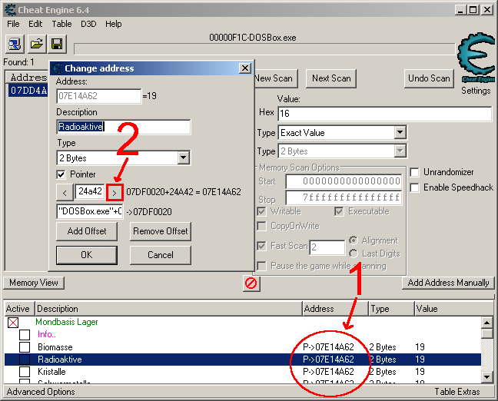This screenshot has width=498, height=401.
Task: Click the Description field containing Radioaktive
Action: [x=124, y=127]
